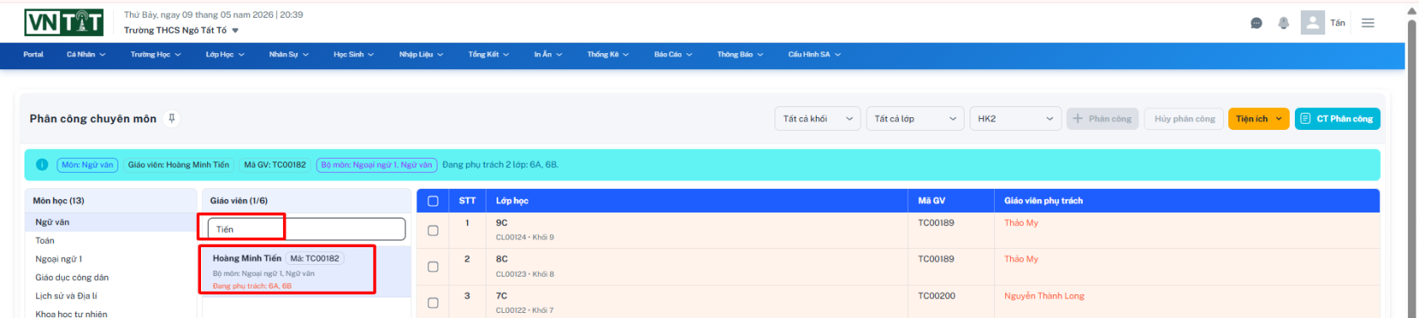The height and width of the screenshot is (318, 1419).
Task: Open the Tiện ích dropdown button
Action: pyautogui.click(x=1259, y=119)
